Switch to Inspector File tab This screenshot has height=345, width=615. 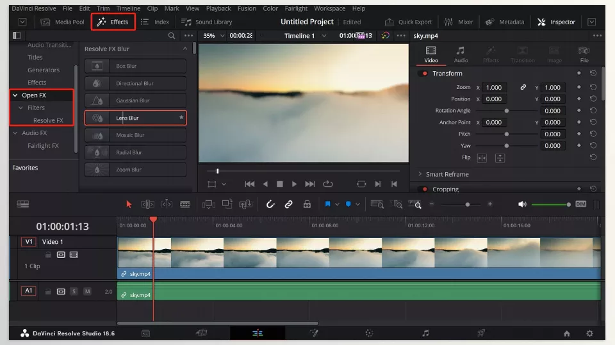tap(584, 54)
